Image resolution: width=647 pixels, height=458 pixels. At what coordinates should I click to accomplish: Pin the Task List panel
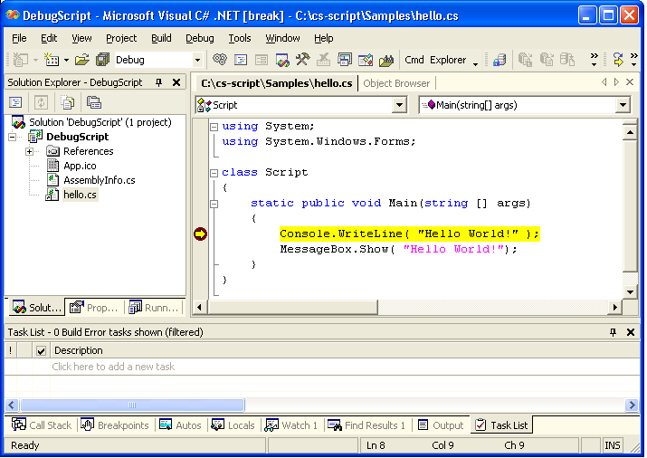(x=613, y=332)
